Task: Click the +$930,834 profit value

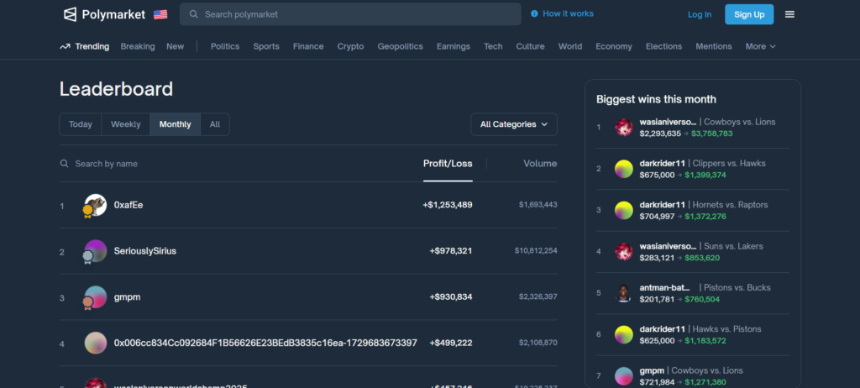Action: click(x=451, y=297)
